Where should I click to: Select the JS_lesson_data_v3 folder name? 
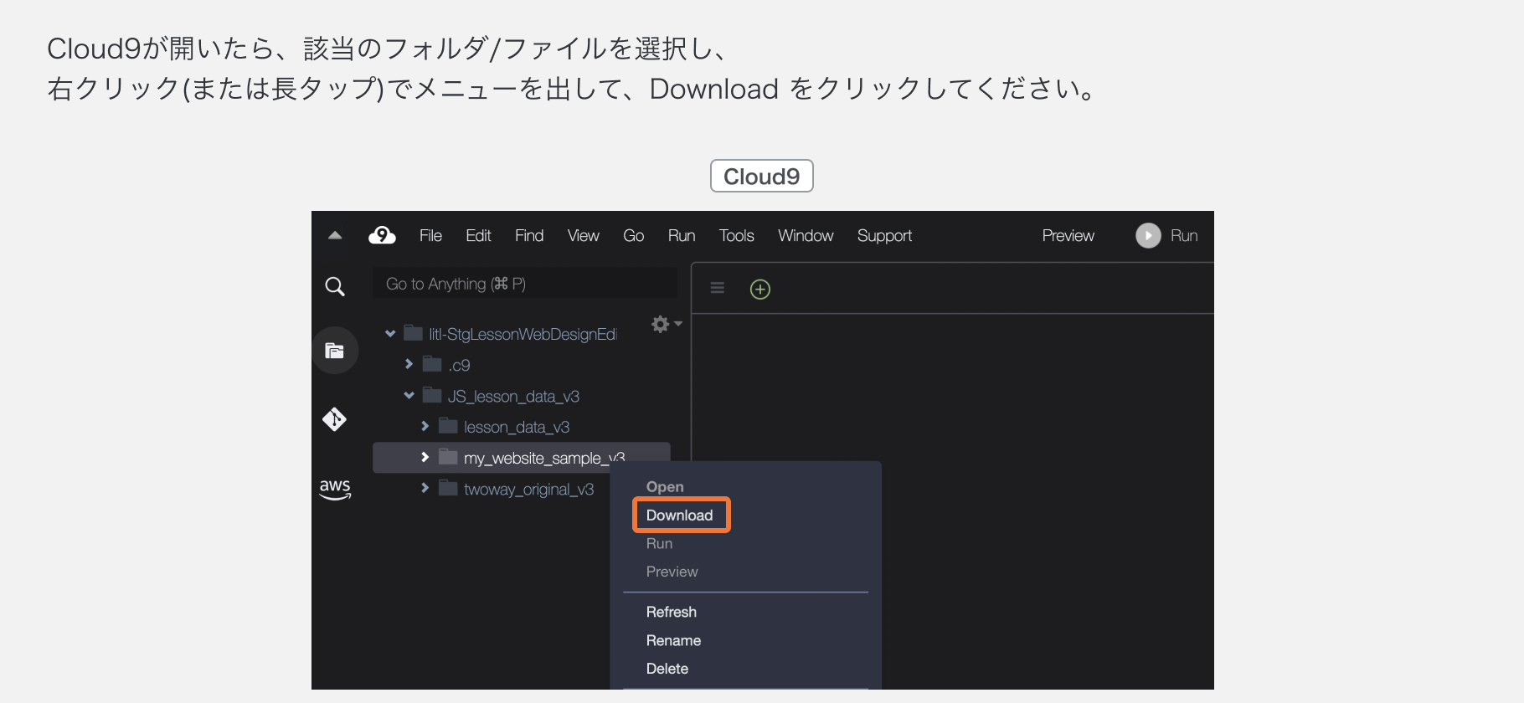[x=513, y=396]
